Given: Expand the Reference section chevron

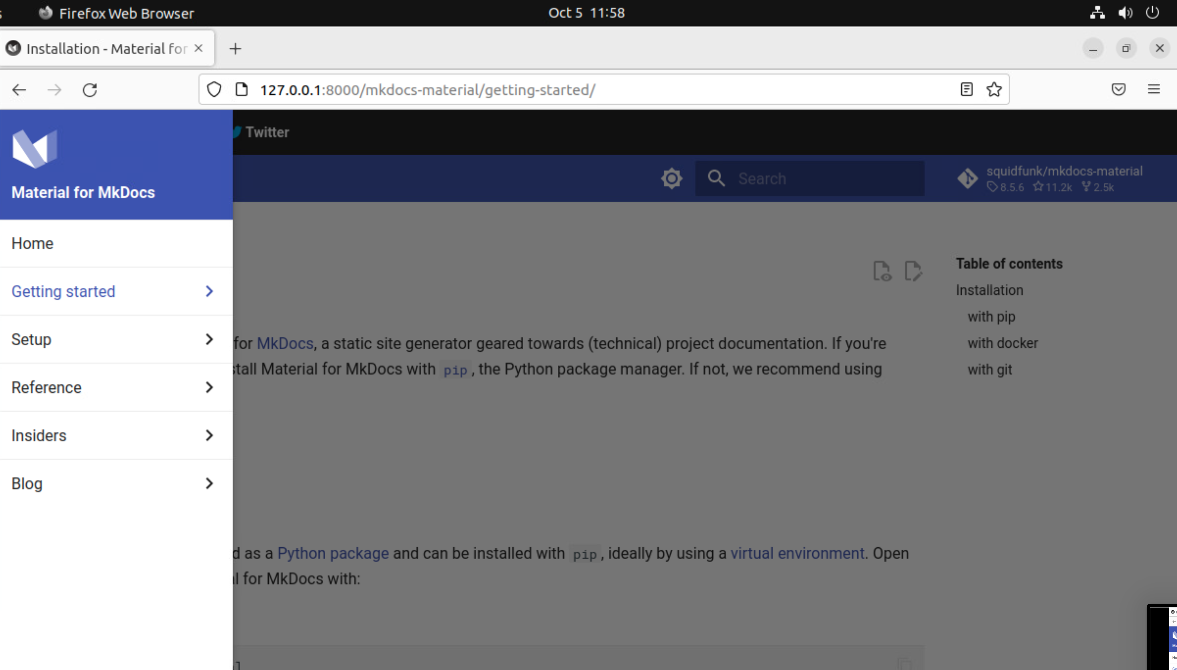Looking at the screenshot, I should 209,388.
